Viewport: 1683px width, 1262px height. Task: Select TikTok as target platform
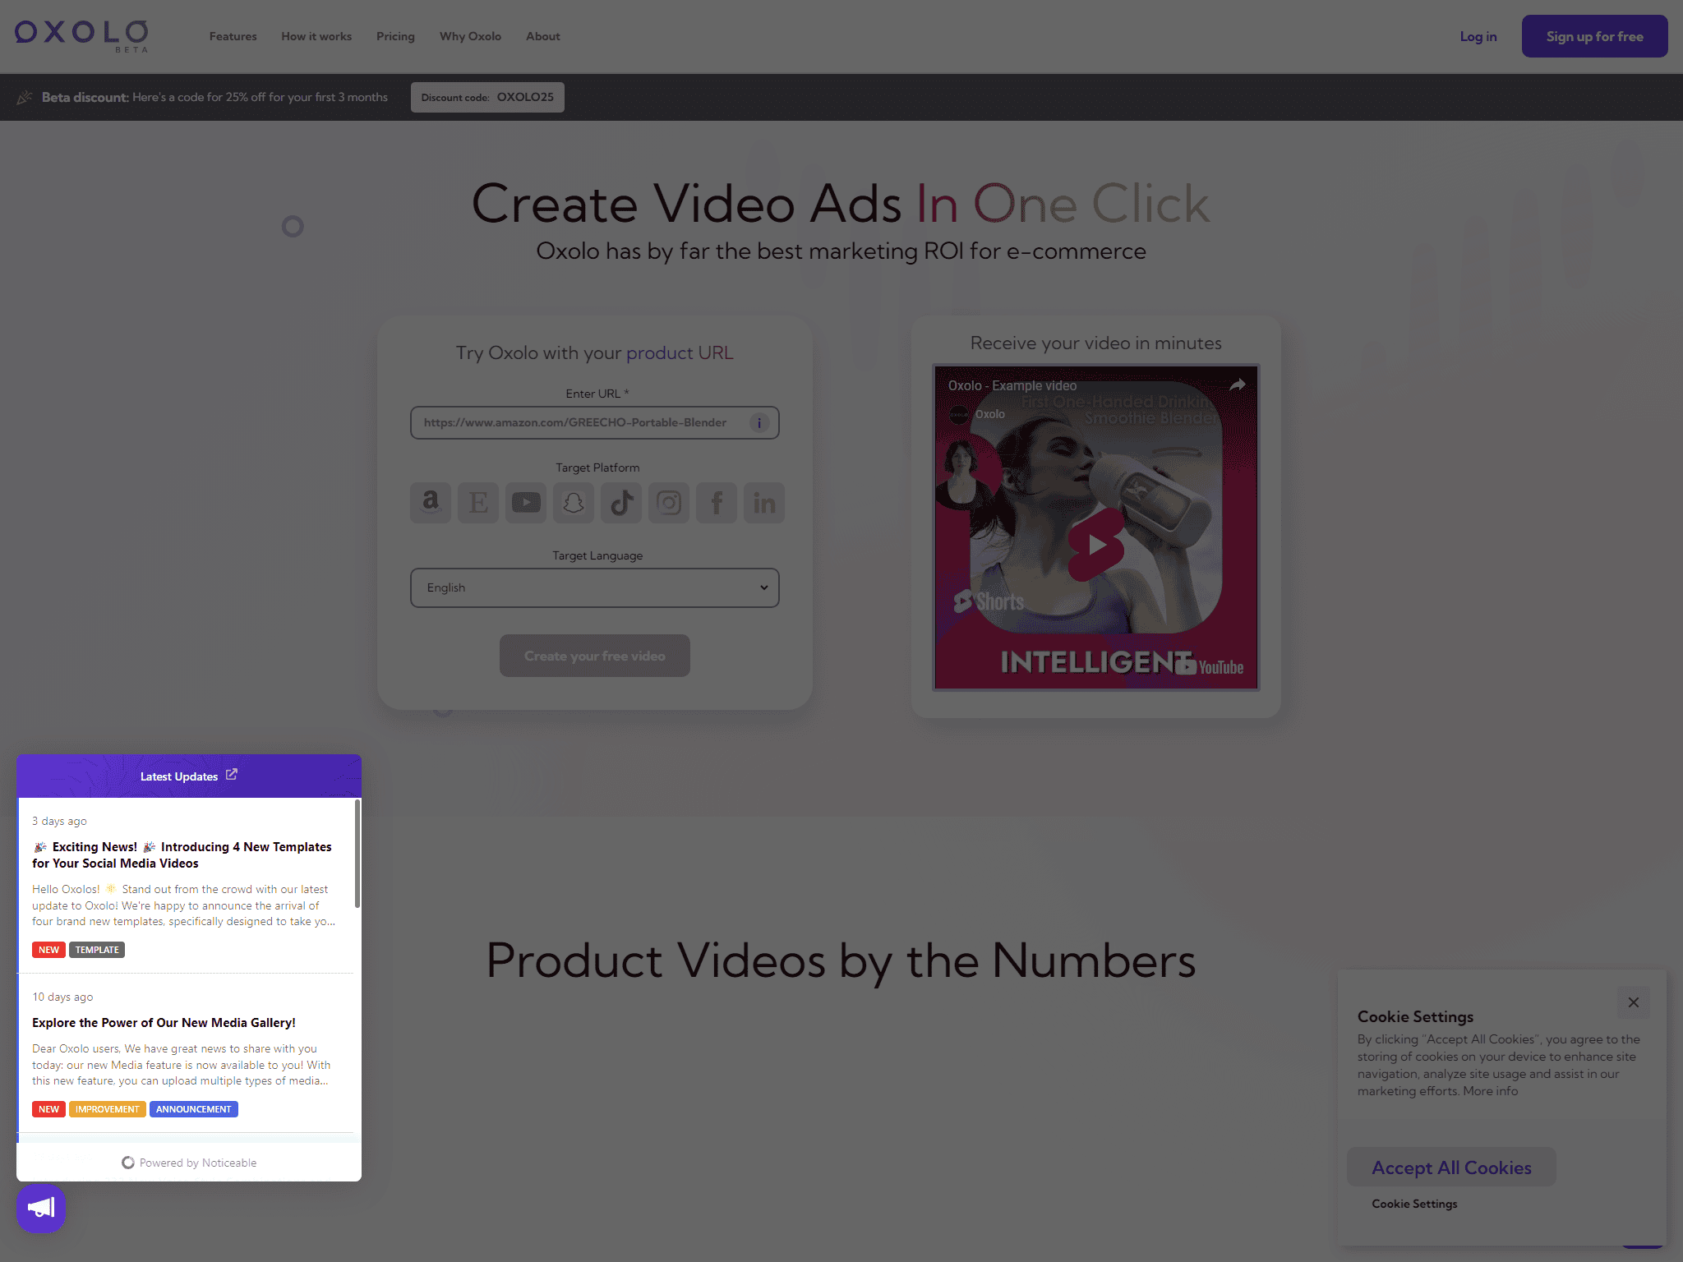click(x=621, y=502)
